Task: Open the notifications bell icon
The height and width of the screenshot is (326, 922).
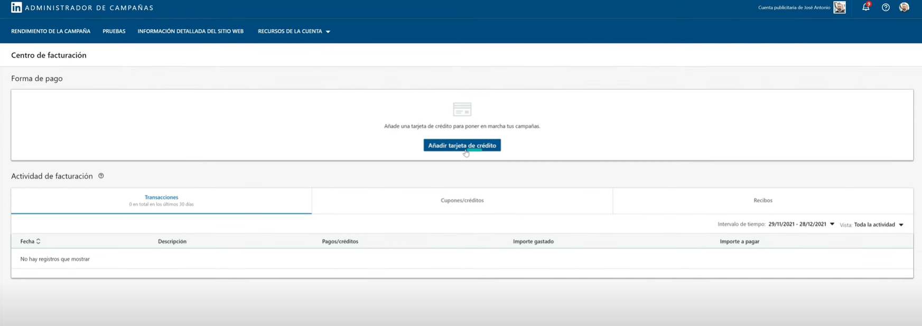Action: pos(865,7)
